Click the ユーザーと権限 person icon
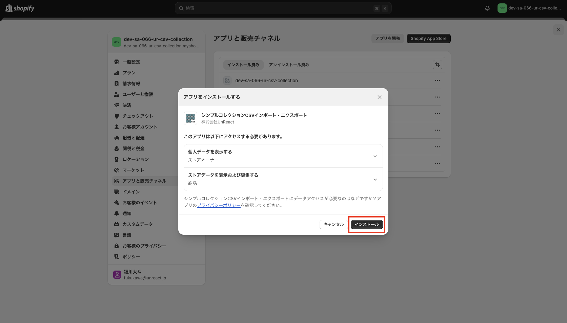567x323 pixels. coord(117,94)
